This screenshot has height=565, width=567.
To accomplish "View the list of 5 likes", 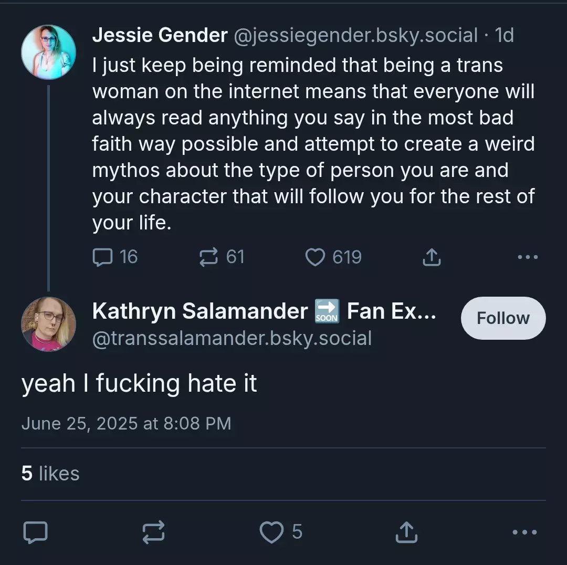I will click(x=50, y=474).
